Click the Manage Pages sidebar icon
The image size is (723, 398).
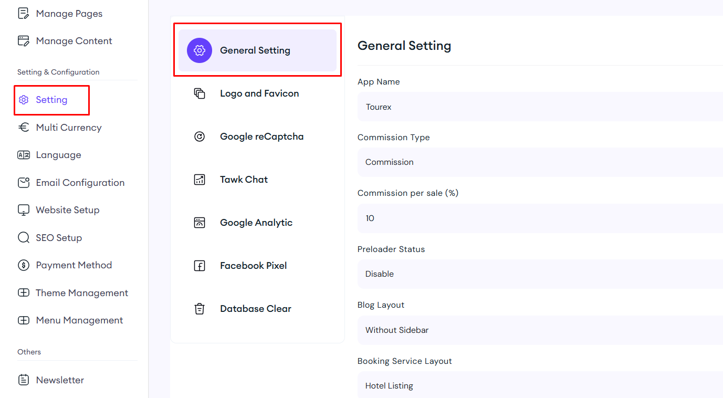(24, 14)
